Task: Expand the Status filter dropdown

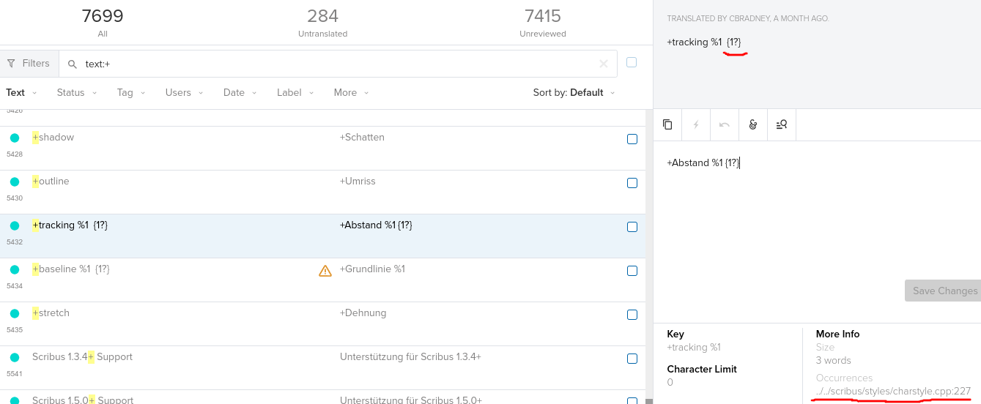Action: click(76, 93)
